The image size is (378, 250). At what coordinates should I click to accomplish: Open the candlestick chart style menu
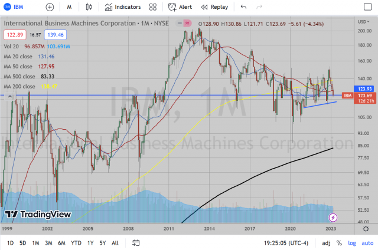tap(89, 7)
